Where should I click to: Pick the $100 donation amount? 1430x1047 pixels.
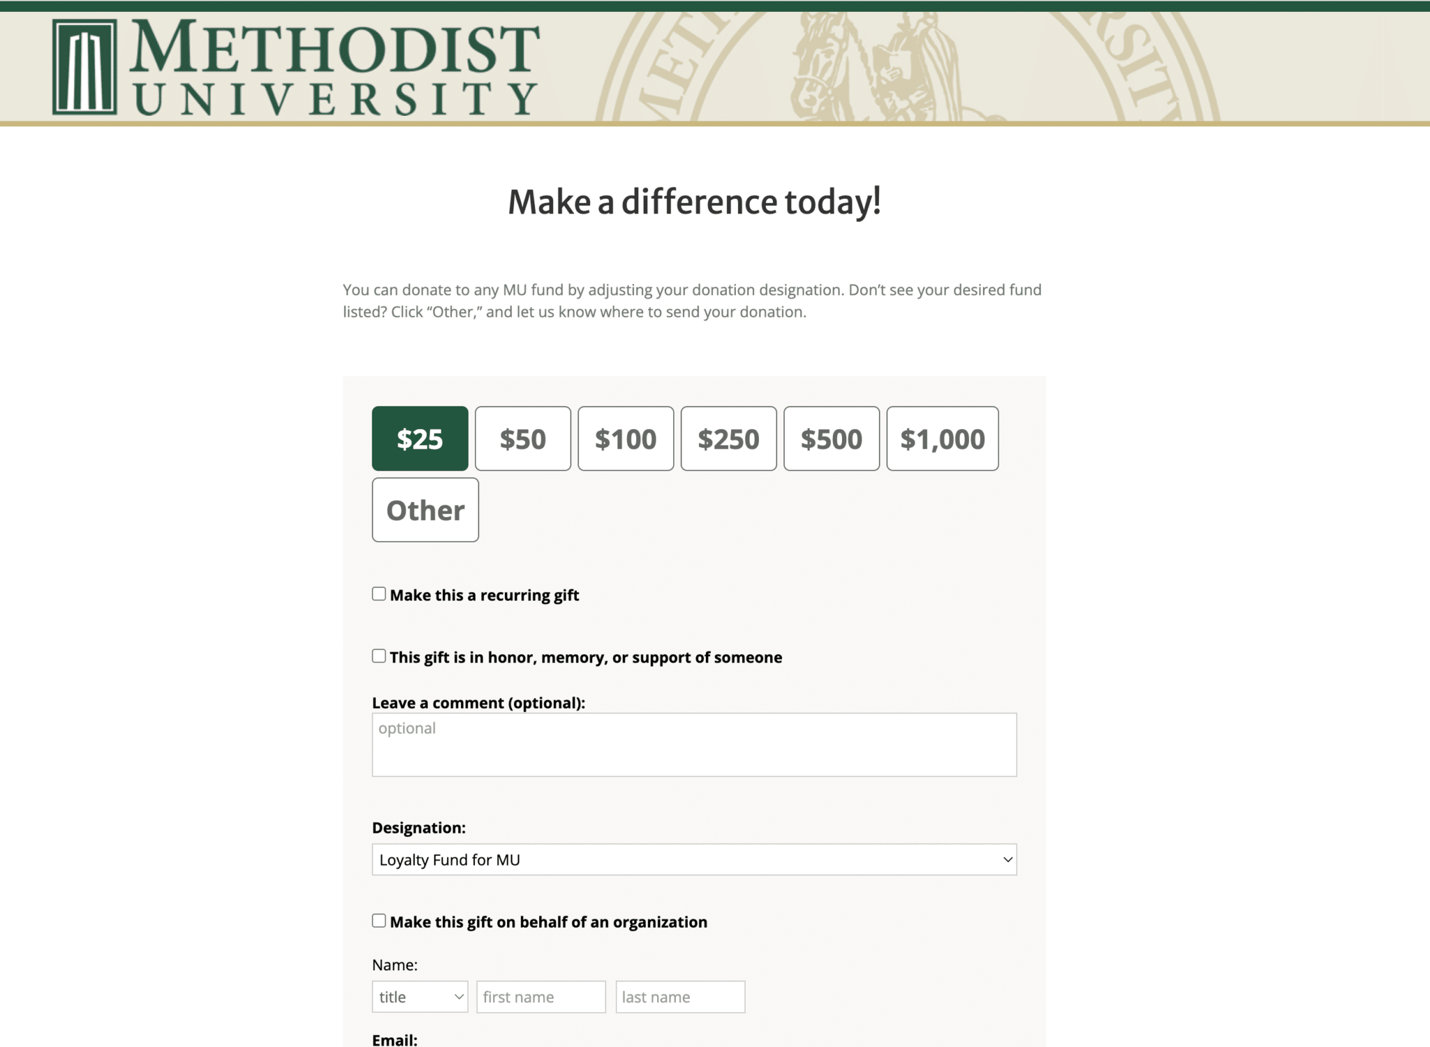tap(625, 438)
